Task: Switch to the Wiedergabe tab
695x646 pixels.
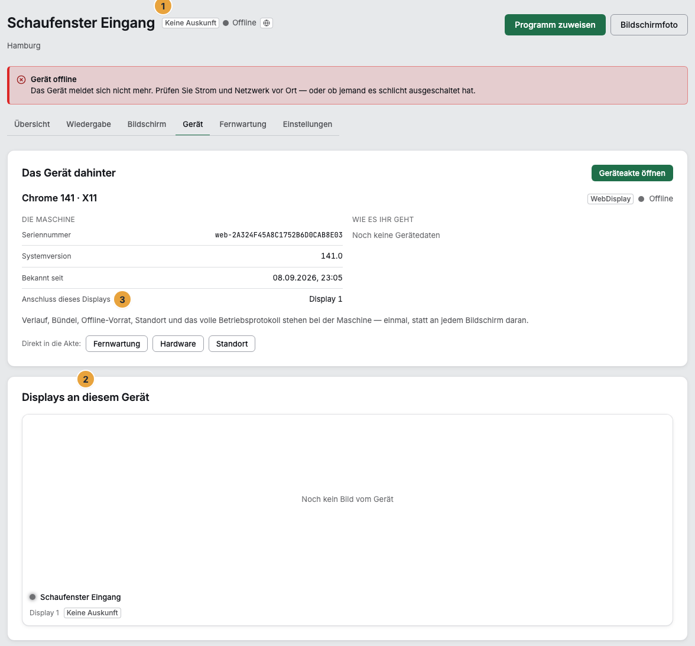Action: [x=89, y=125]
